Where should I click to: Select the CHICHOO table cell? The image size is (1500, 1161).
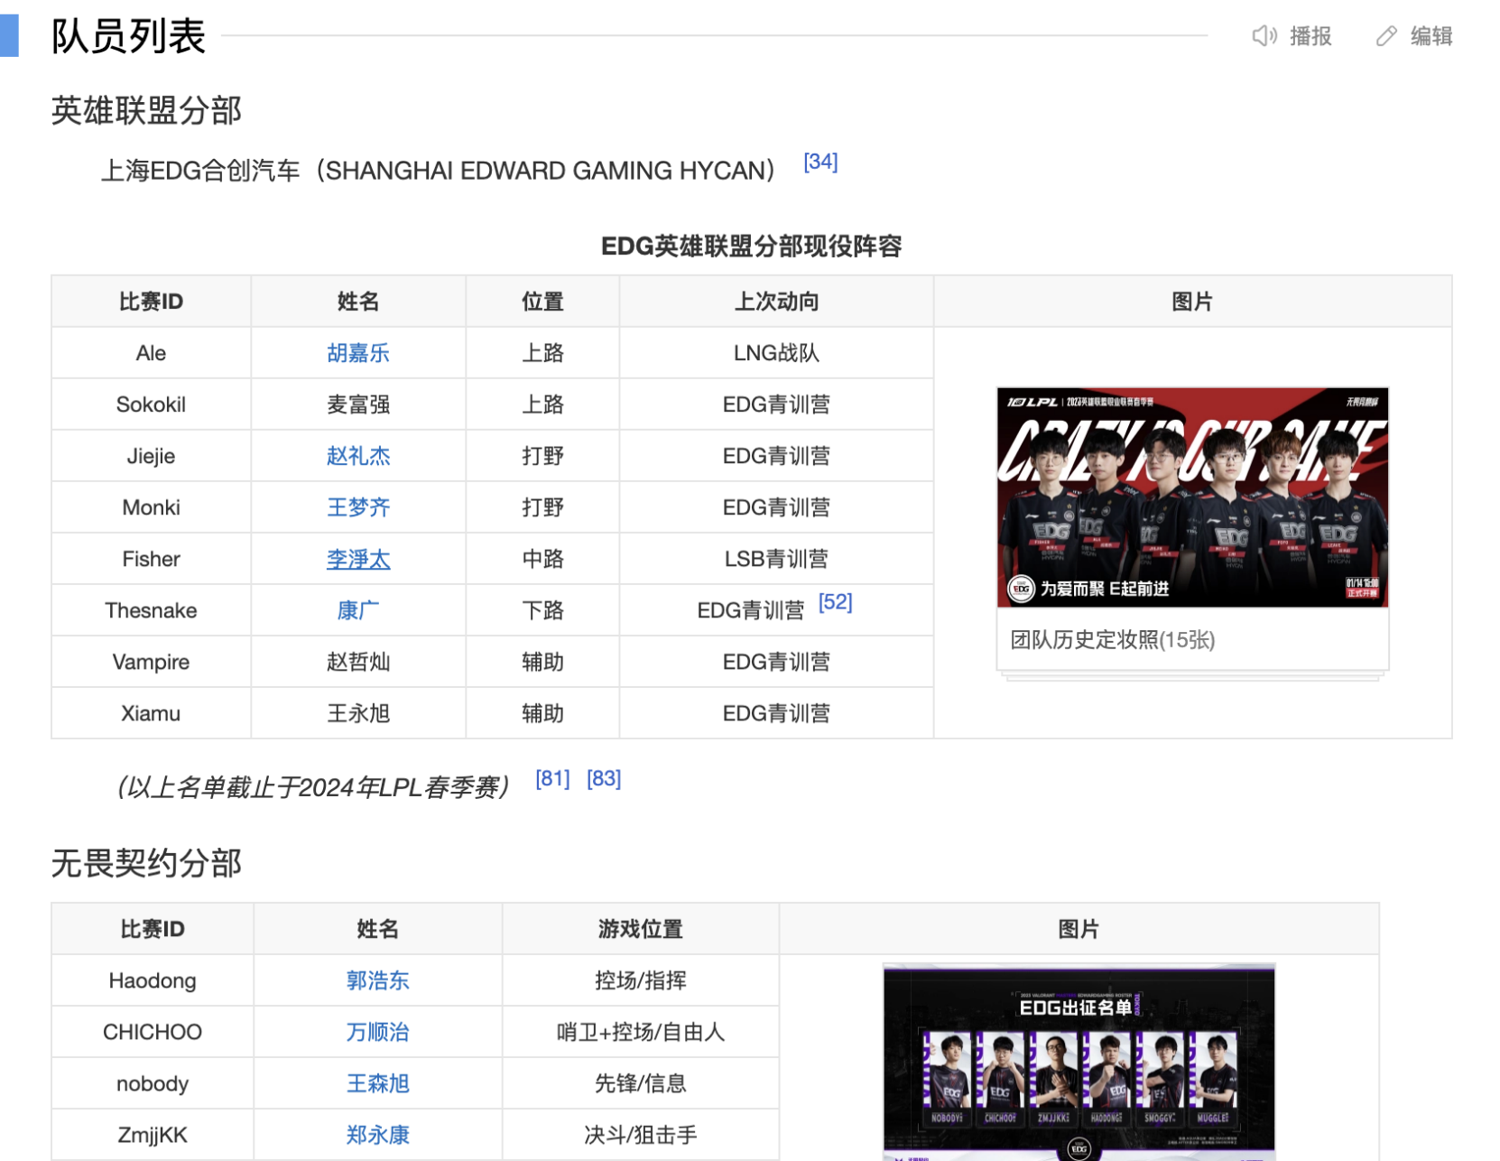click(153, 1032)
